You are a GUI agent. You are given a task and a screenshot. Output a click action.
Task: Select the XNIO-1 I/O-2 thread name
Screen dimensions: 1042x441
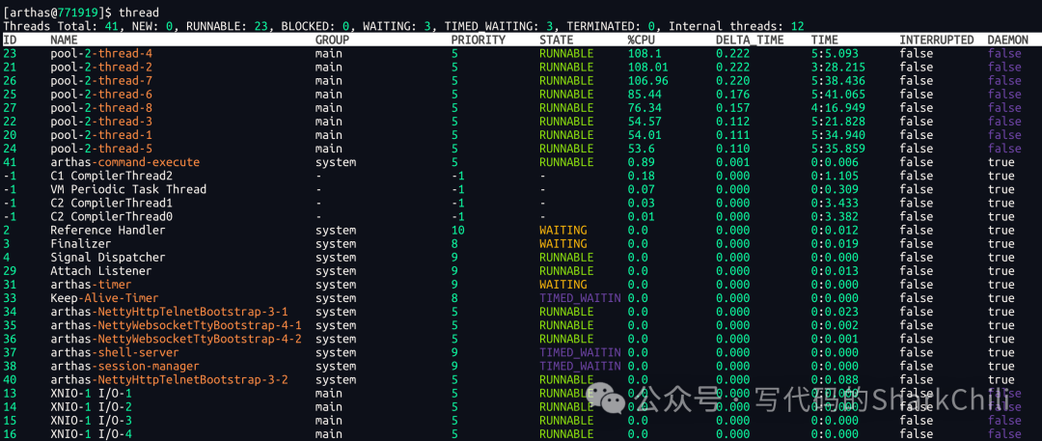click(91, 406)
